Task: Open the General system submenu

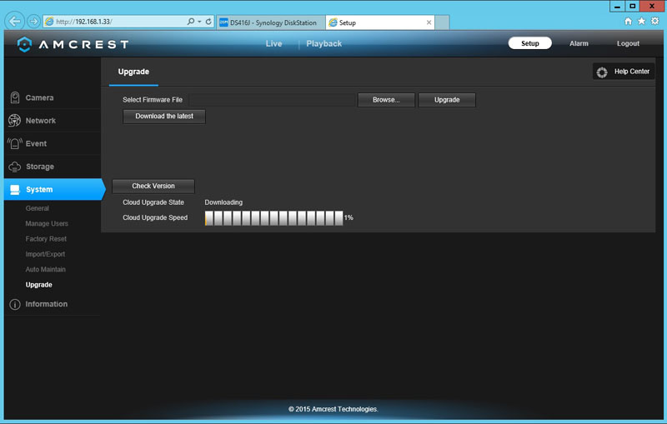Action: 37,208
